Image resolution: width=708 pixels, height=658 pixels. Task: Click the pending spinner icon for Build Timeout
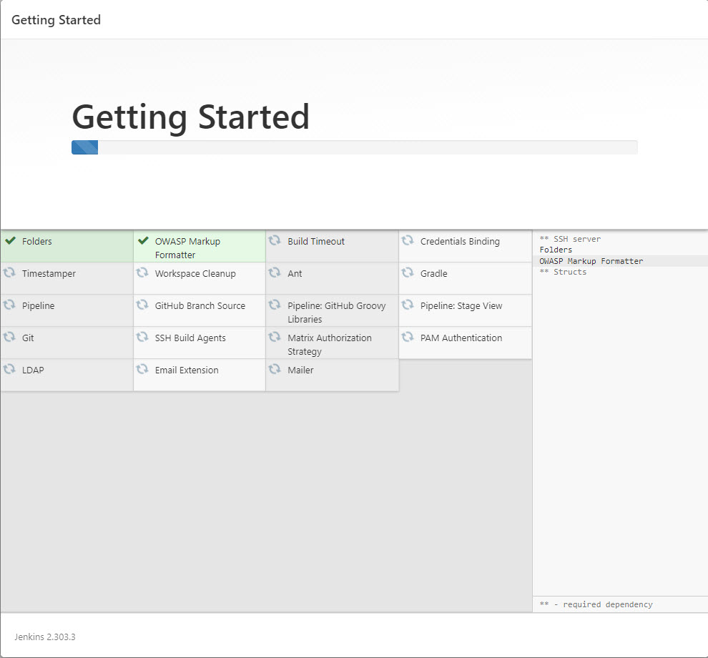pos(275,240)
